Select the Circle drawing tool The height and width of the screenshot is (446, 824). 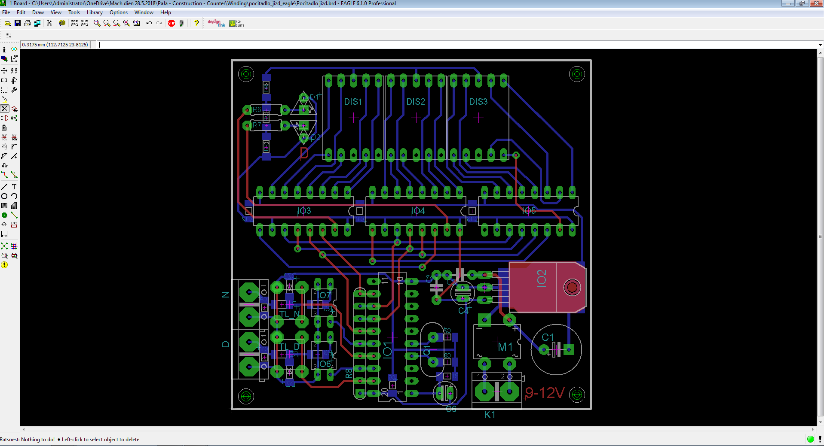tap(4, 196)
